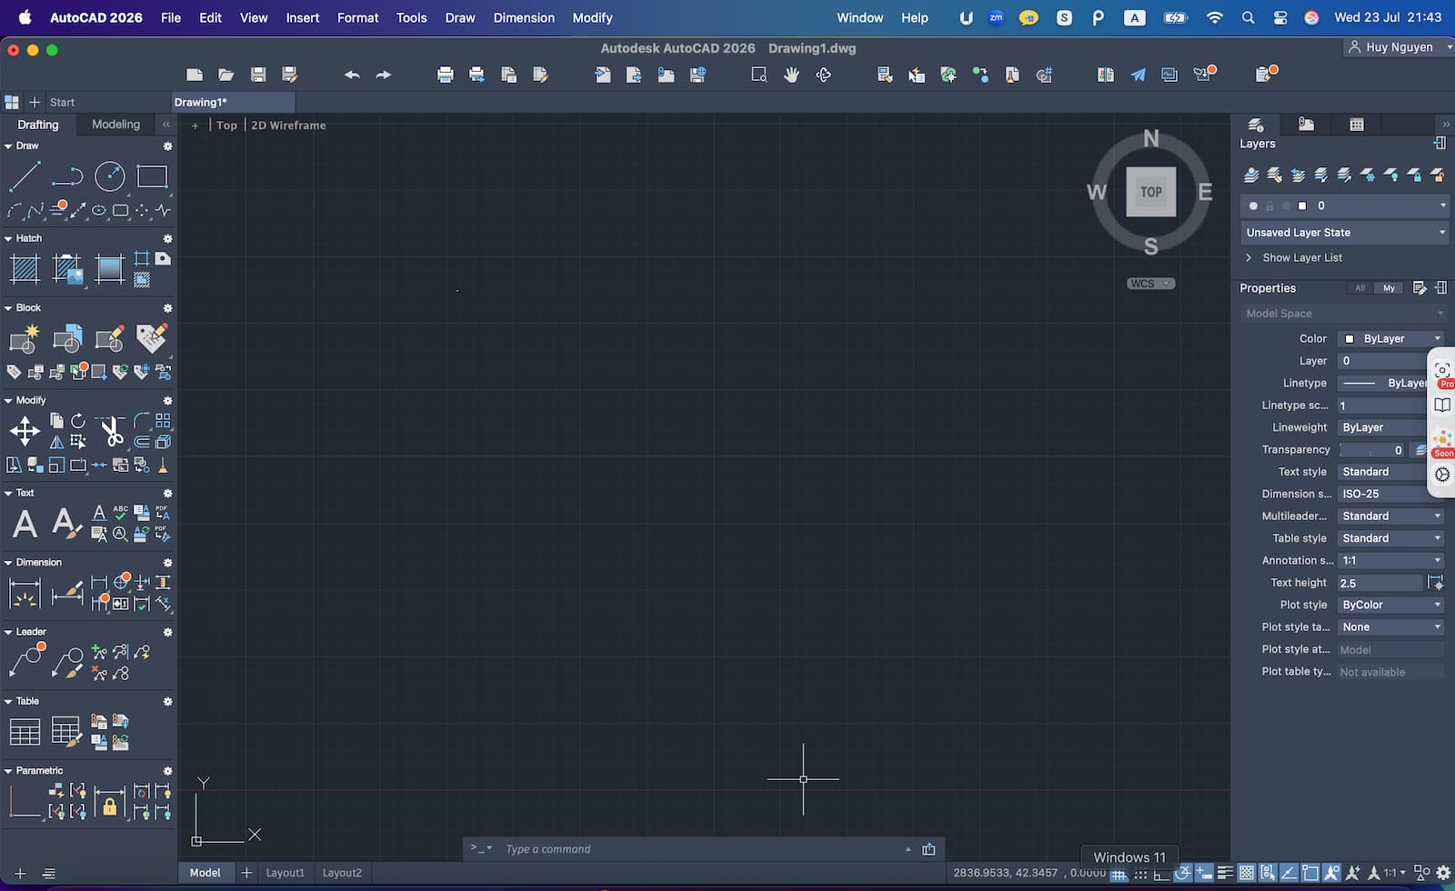The width and height of the screenshot is (1455, 891).
Task: Open status bar settings gear
Action: pos(1443,873)
